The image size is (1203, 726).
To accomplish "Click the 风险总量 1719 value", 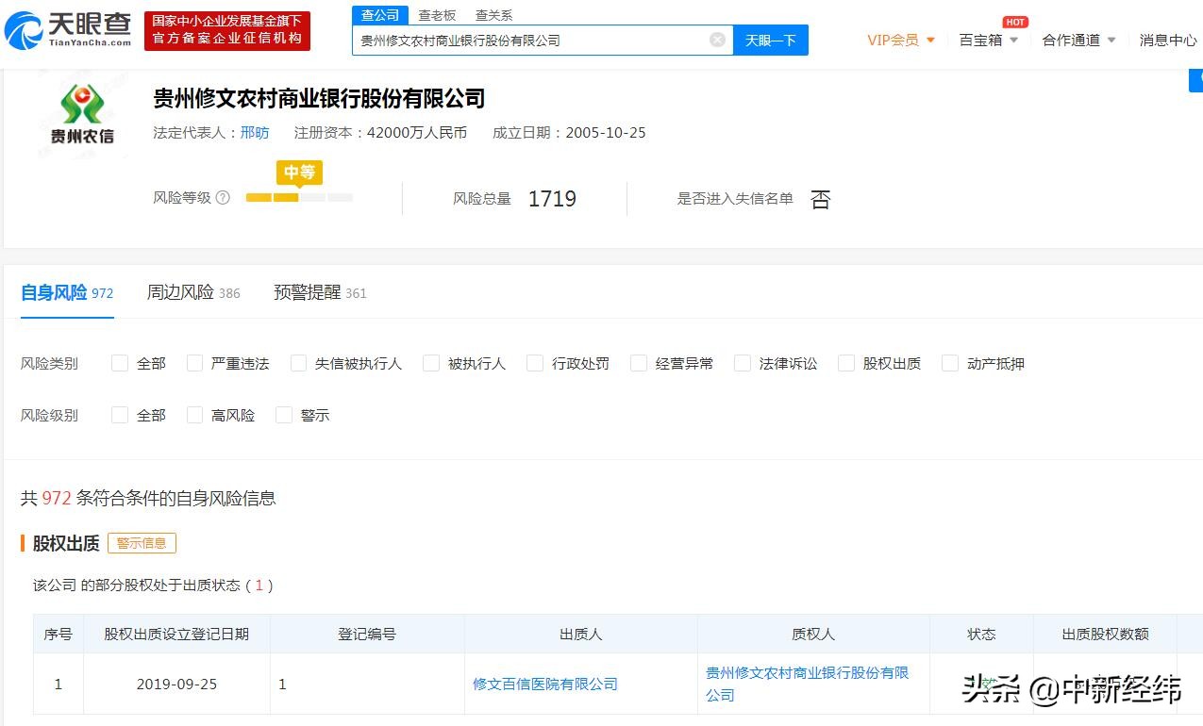I will 552,198.
